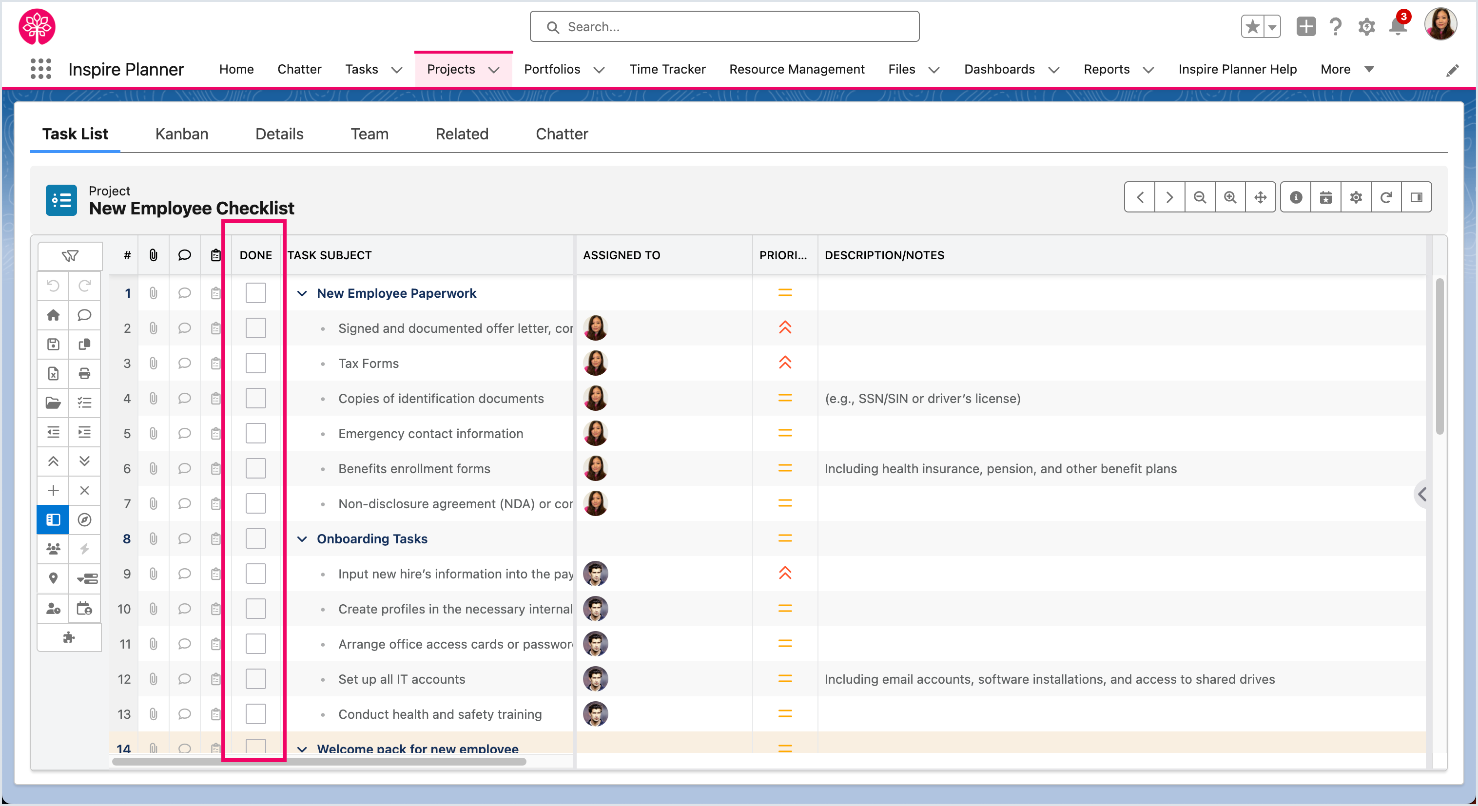This screenshot has width=1478, height=806.
Task: Open the Time Tracker nav item
Action: (x=667, y=69)
